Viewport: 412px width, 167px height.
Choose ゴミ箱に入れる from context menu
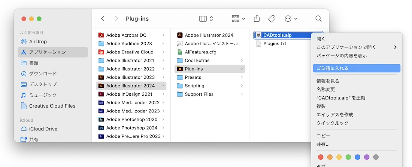[x=333, y=68]
